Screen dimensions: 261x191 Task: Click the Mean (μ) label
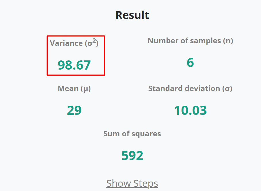click(x=74, y=88)
